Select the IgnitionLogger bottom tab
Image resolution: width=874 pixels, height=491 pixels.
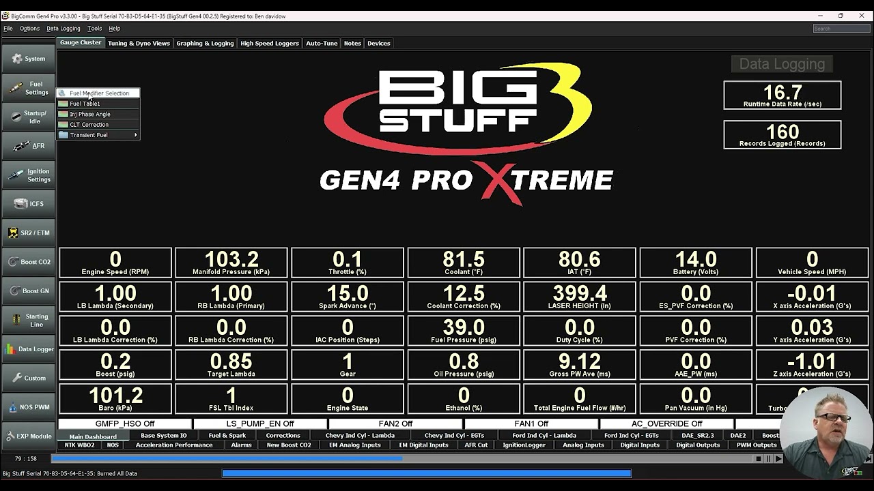pyautogui.click(x=524, y=445)
